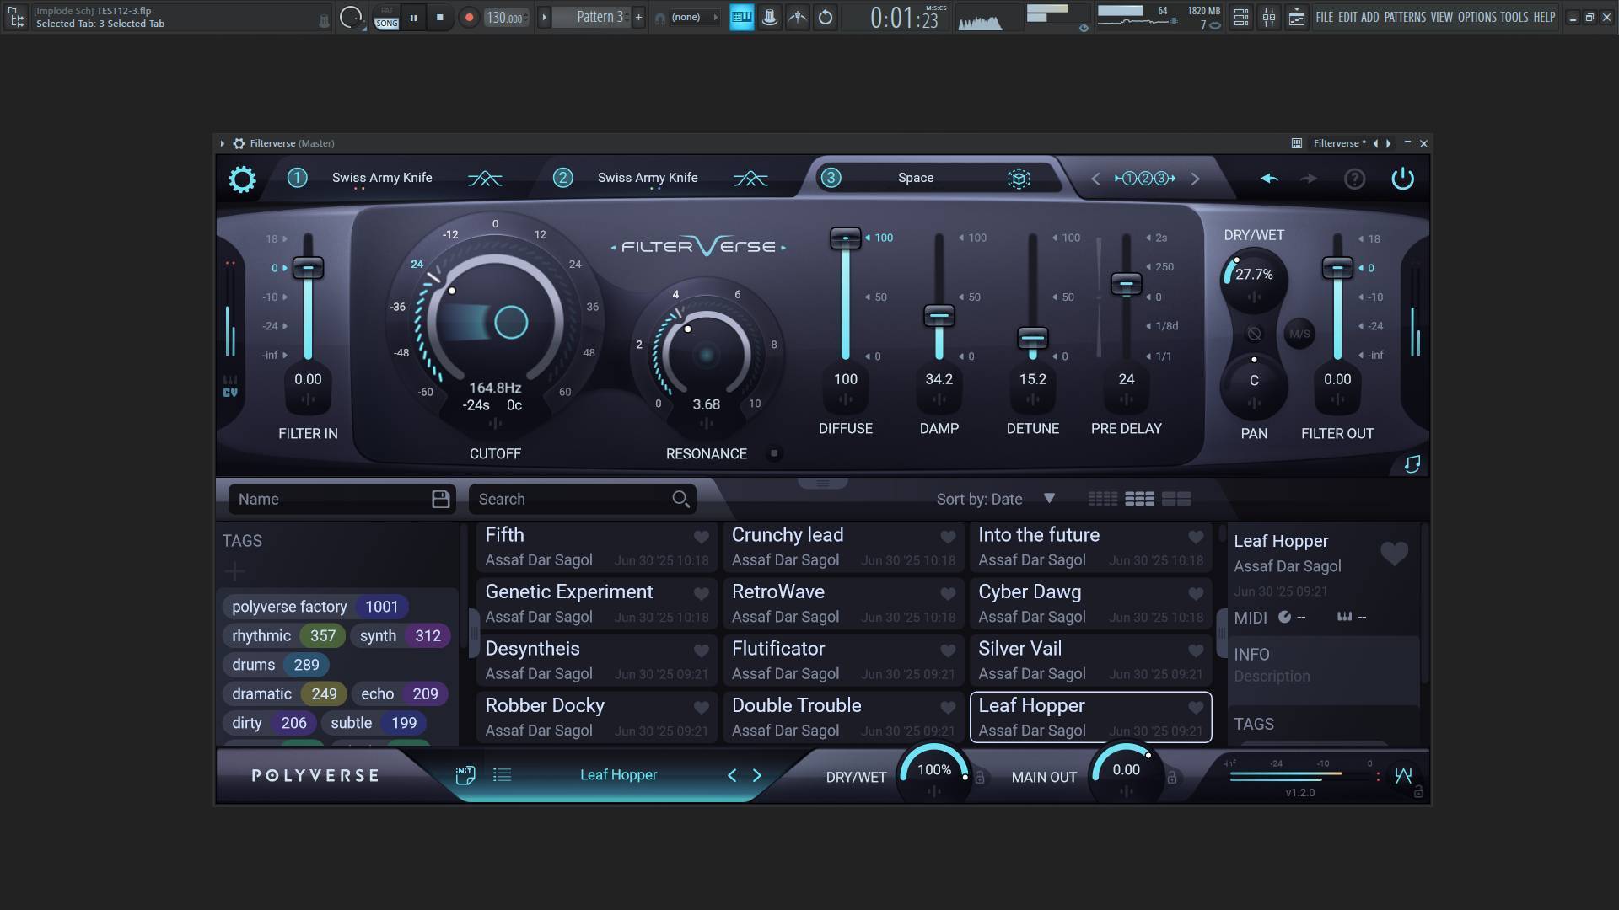The width and height of the screenshot is (1619, 910).
Task: Click the add tag plus icon
Action: tap(234, 572)
